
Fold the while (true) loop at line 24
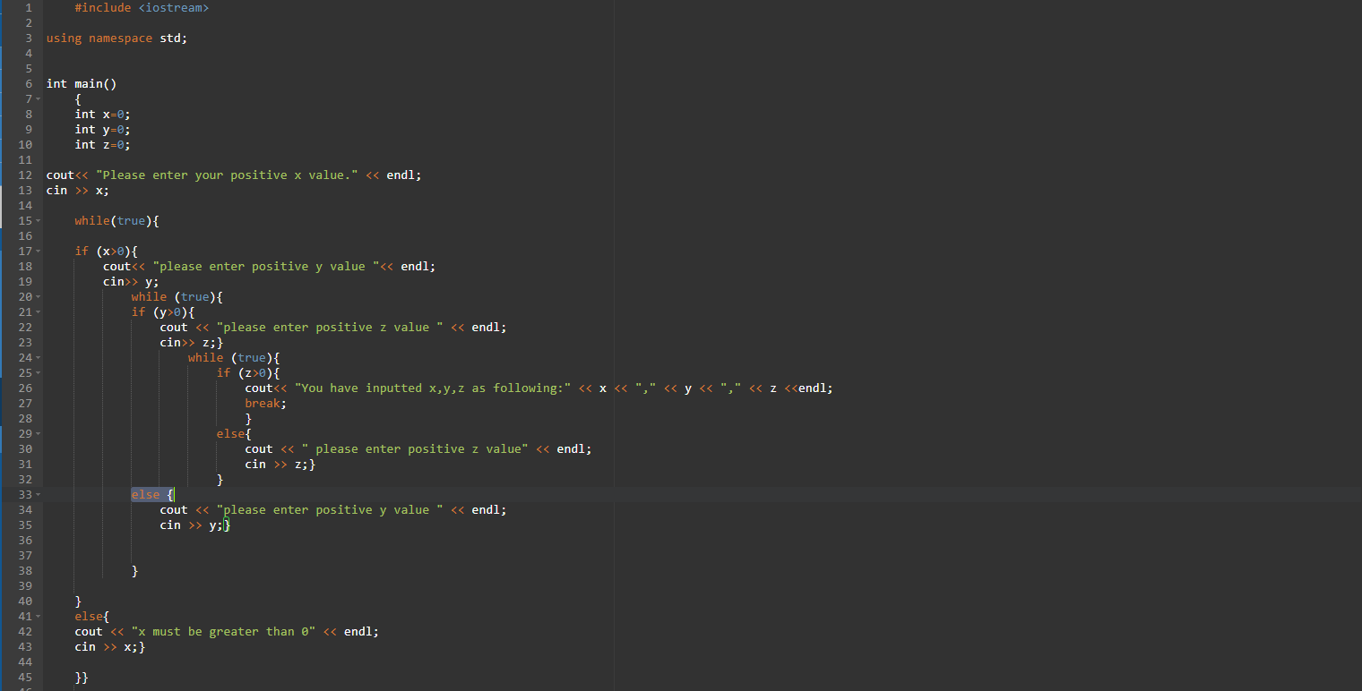pos(39,357)
